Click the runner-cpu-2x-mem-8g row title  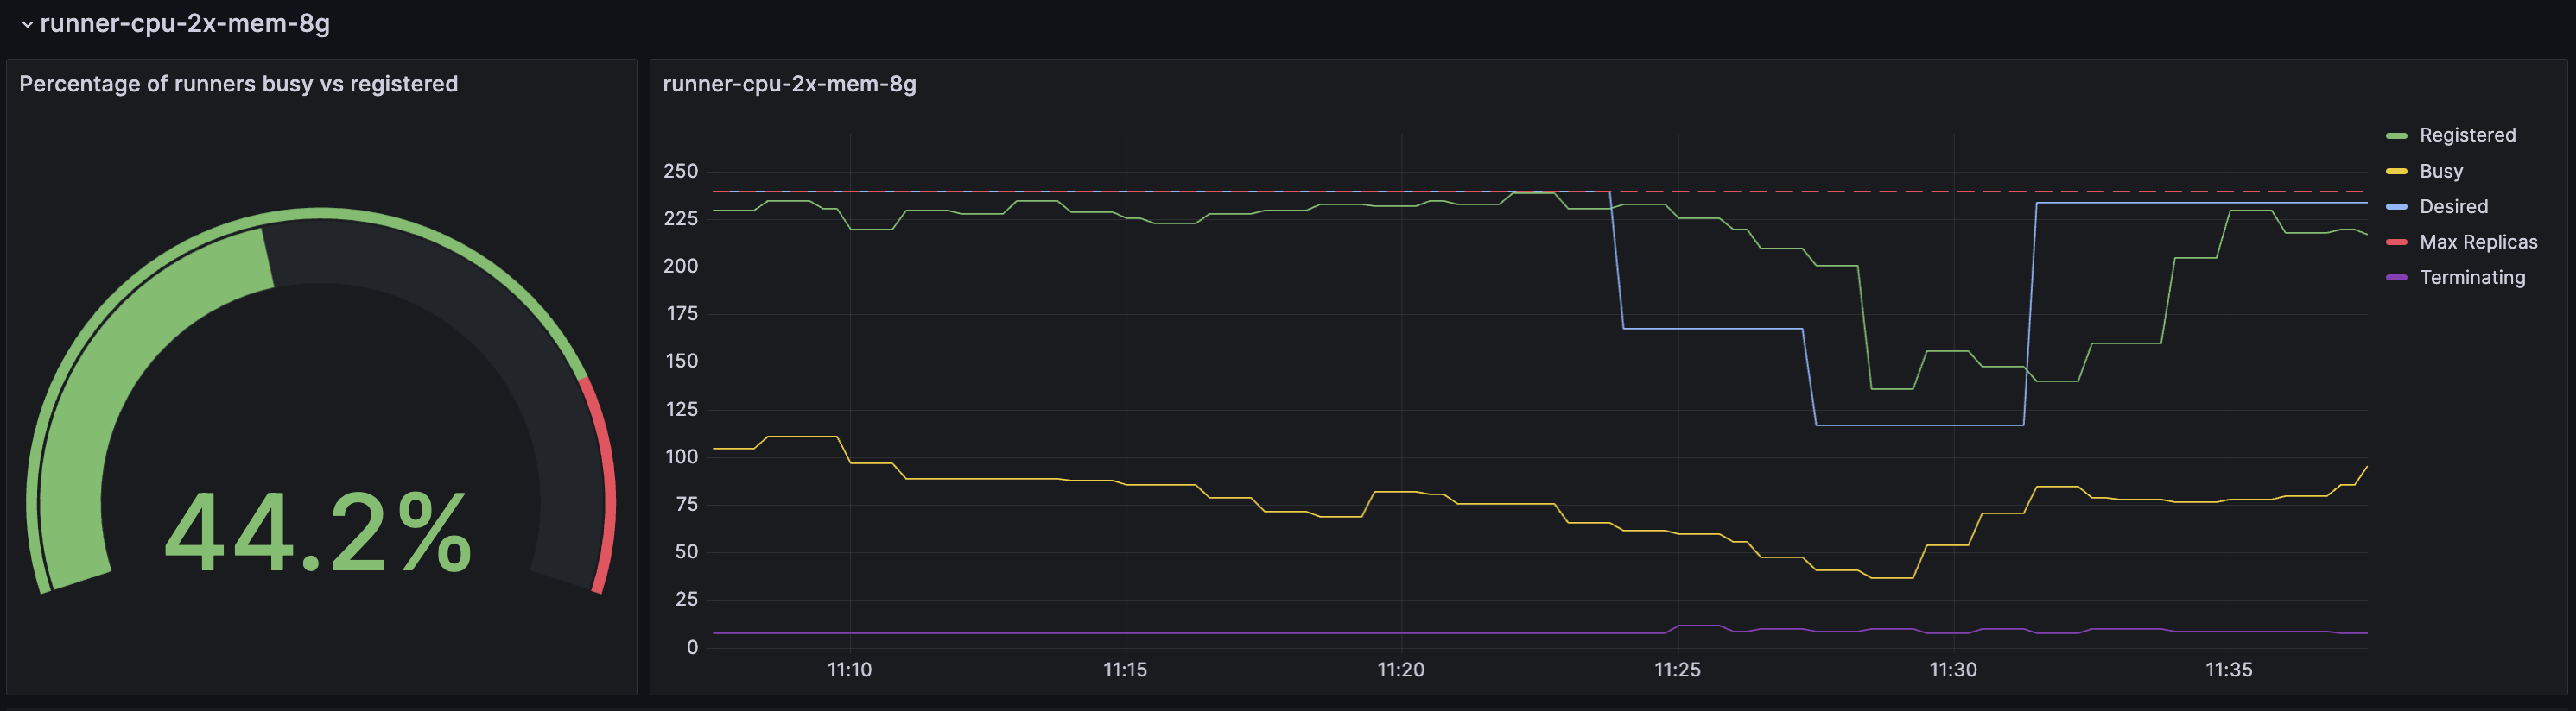pos(185,23)
